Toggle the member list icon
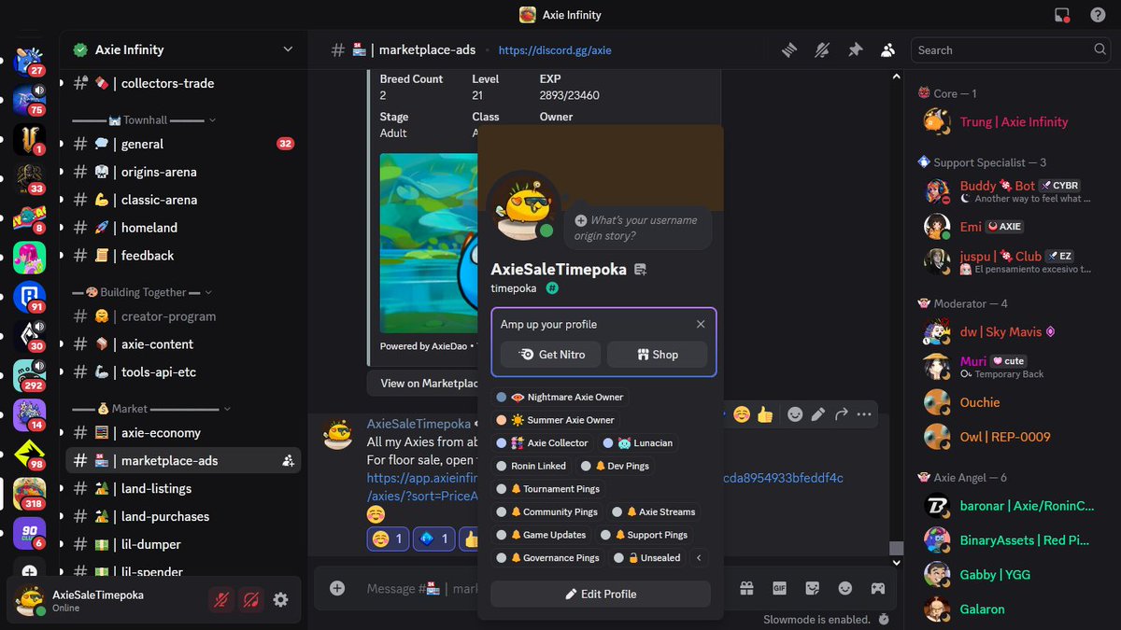1121x630 pixels. tap(887, 50)
